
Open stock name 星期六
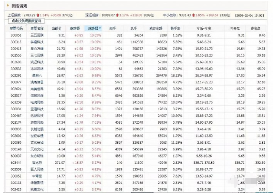pyautogui.click(x=37, y=75)
